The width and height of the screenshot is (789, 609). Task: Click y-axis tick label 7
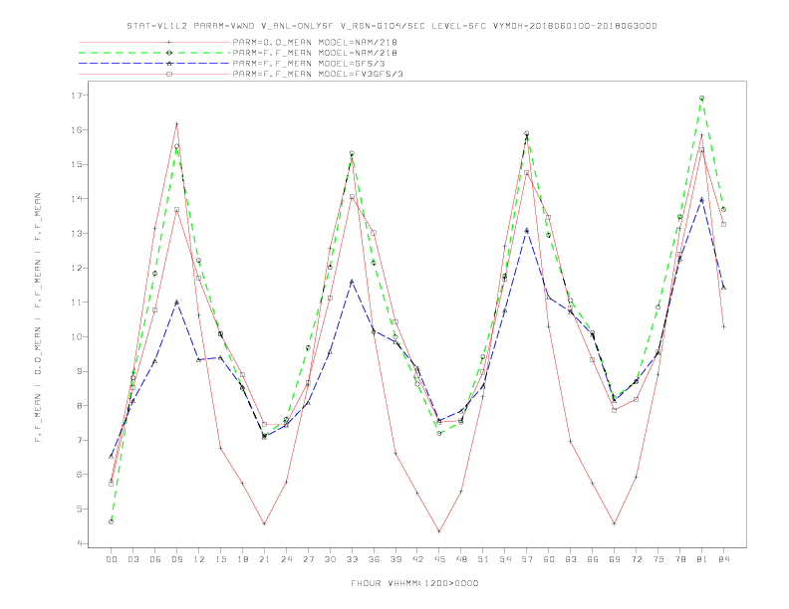click(80, 440)
